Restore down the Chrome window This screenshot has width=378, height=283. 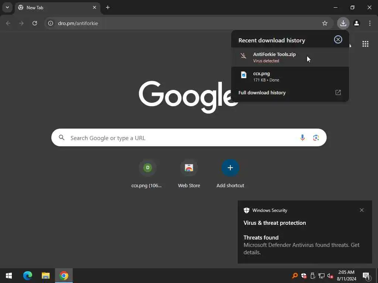tap(353, 7)
